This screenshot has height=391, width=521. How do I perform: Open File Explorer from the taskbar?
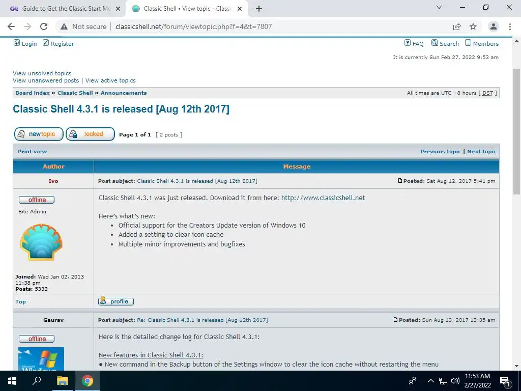point(62,381)
